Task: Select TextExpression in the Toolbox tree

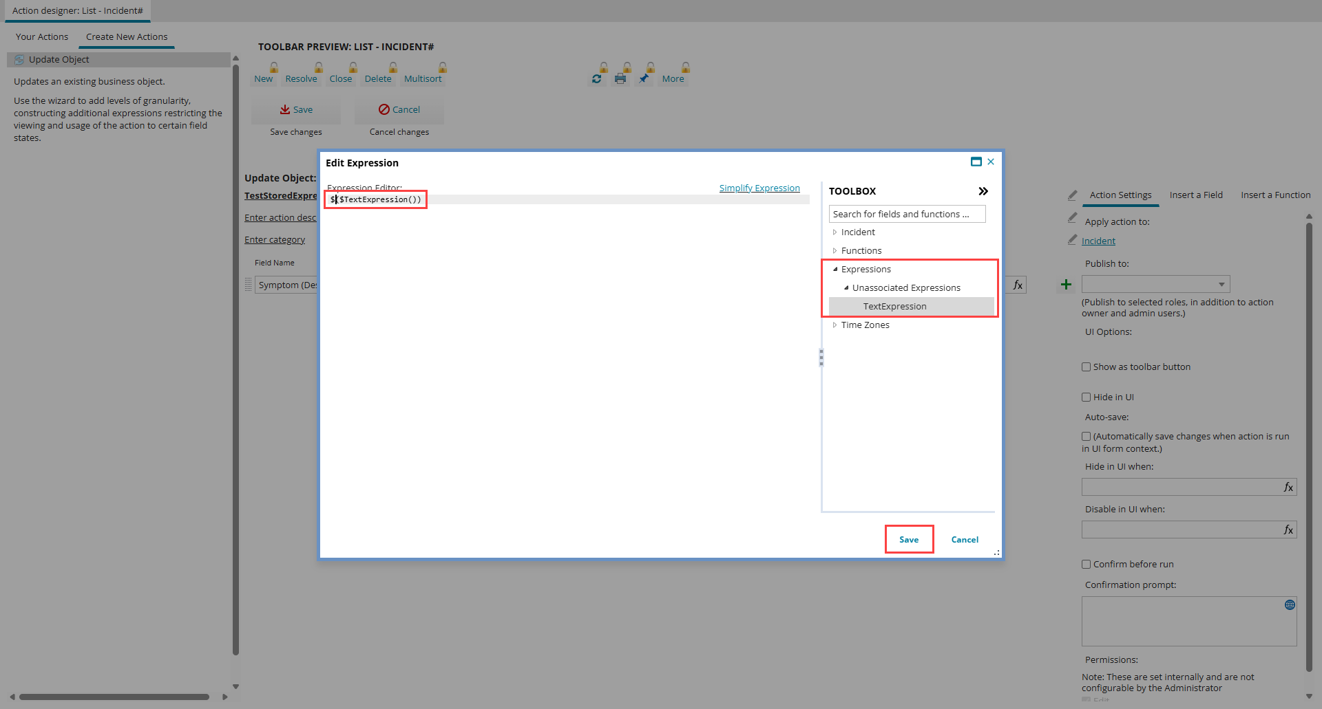Action: 894,307
